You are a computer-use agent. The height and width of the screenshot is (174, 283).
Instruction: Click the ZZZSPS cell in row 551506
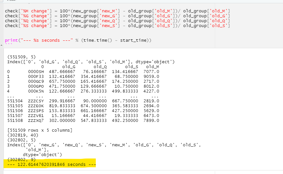(x=36, y=110)
